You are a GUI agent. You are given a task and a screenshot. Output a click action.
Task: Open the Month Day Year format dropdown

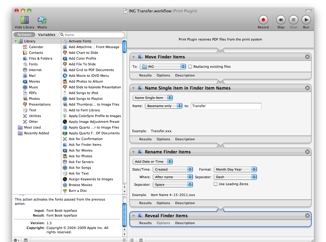coord(235,169)
